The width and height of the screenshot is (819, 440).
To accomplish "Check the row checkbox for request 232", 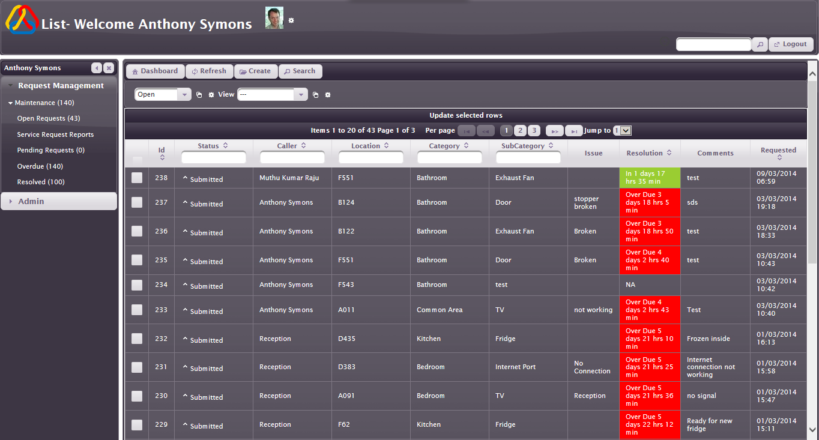I will click(137, 339).
